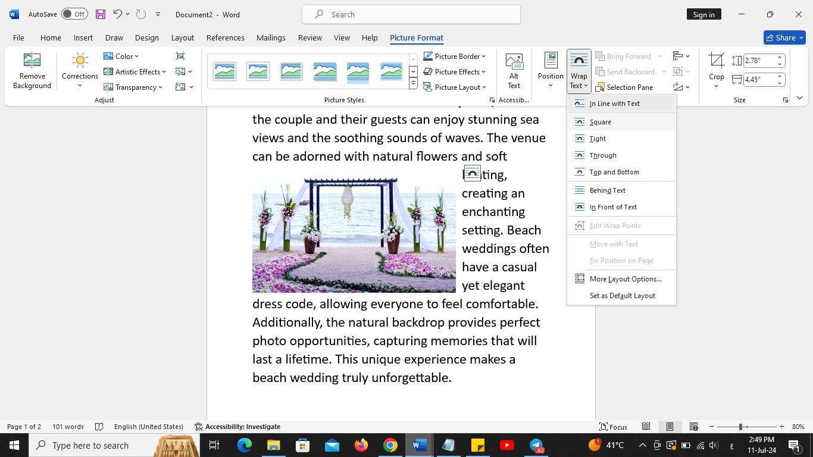813x457 pixels.
Task: Click Compress Pictures icon
Action: [180, 56]
